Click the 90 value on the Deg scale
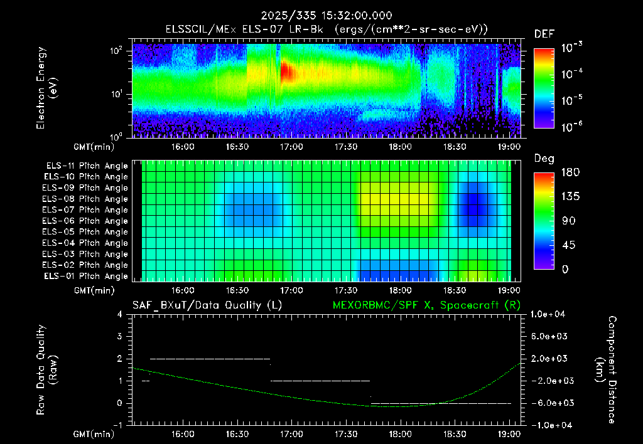Screen dimensions: 643x444 pos(568,221)
